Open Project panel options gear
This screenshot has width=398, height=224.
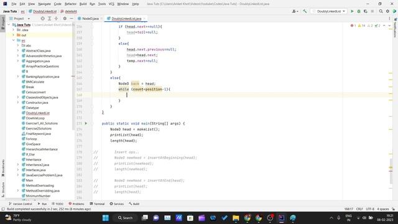point(65,19)
